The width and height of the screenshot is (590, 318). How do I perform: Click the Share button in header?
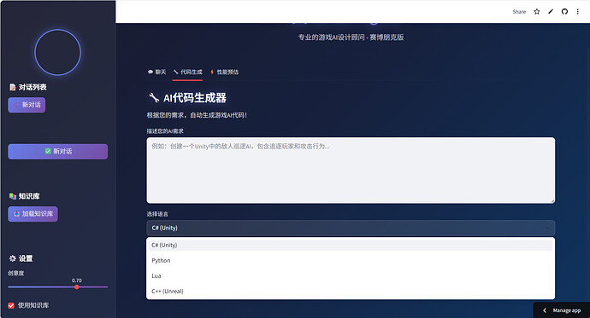coord(519,12)
